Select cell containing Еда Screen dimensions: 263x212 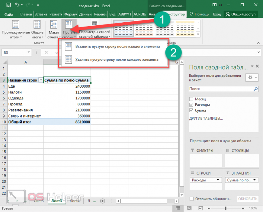coord(26,86)
